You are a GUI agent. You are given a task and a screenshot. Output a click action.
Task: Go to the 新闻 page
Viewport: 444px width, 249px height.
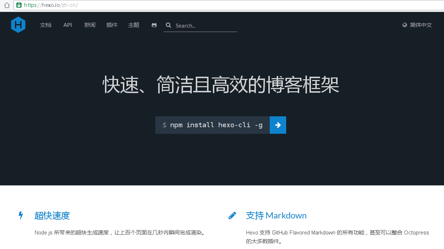click(90, 25)
